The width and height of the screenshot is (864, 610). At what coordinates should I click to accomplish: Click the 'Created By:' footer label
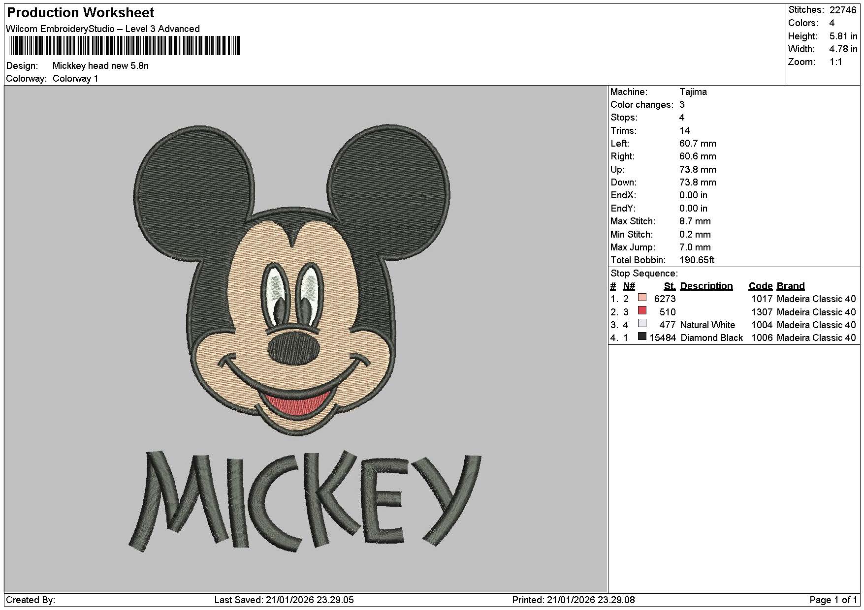31,600
